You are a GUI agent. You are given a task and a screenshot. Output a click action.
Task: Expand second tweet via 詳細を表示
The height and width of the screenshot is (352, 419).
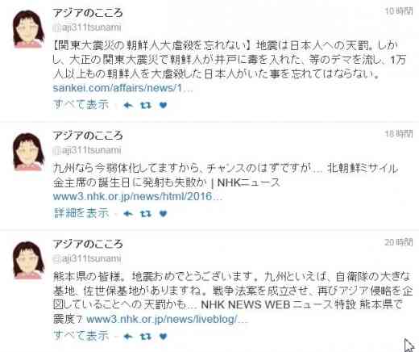tap(81, 213)
